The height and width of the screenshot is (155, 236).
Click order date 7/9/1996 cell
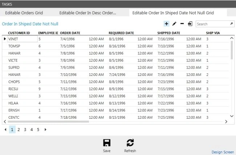tap(68, 68)
